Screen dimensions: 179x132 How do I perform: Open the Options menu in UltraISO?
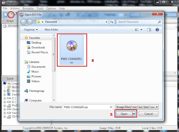point(51,8)
